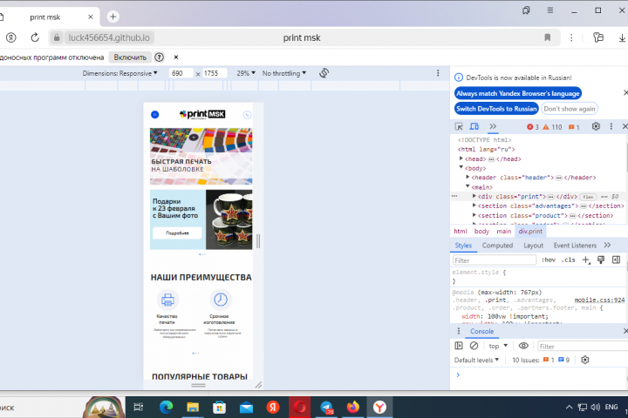Click the warnings count 110 badge
This screenshot has height=418, width=628.
(552, 127)
